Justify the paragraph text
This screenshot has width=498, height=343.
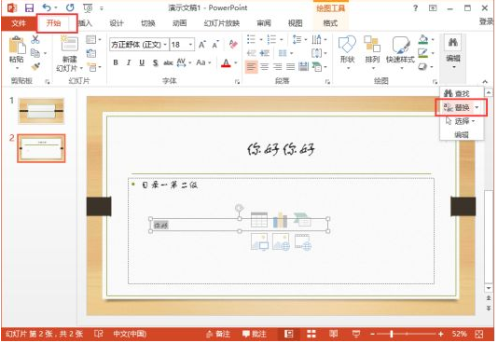tap(290, 66)
